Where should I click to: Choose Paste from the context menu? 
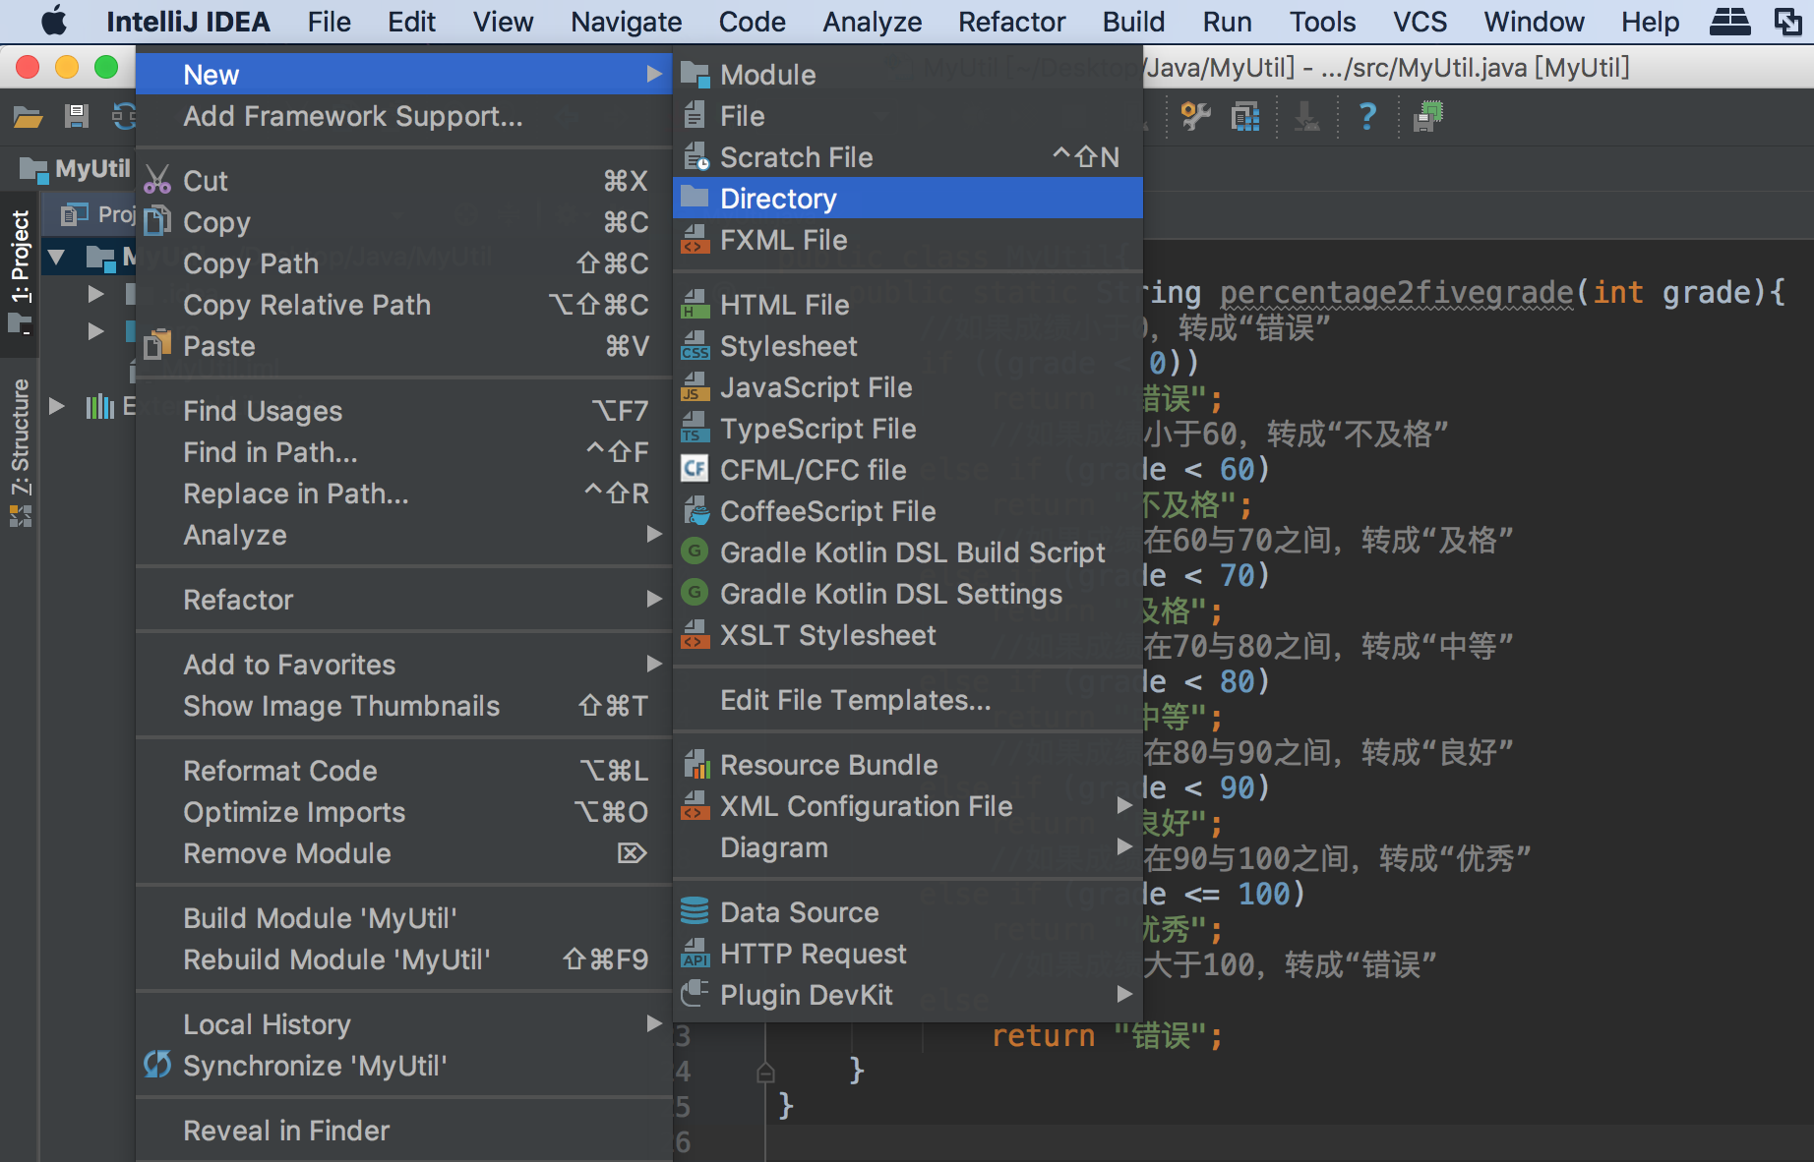tap(403, 346)
